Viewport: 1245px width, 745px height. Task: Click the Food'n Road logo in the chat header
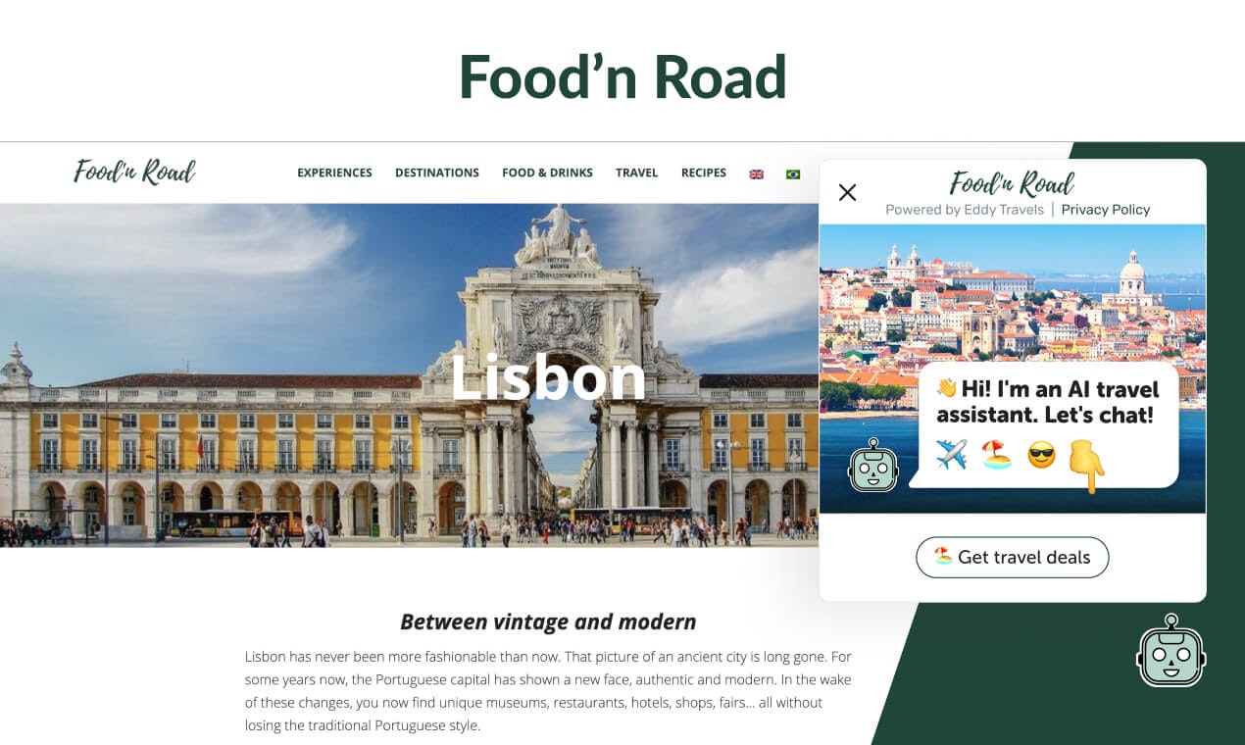point(1012,183)
